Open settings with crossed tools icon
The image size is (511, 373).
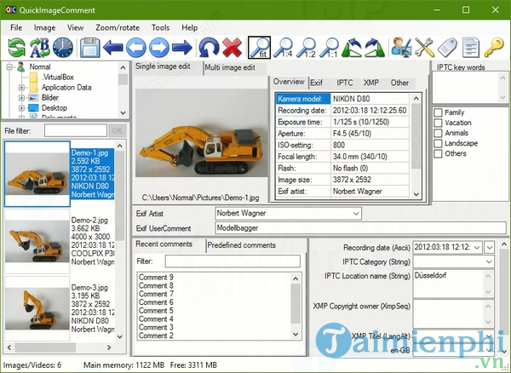[x=427, y=47]
